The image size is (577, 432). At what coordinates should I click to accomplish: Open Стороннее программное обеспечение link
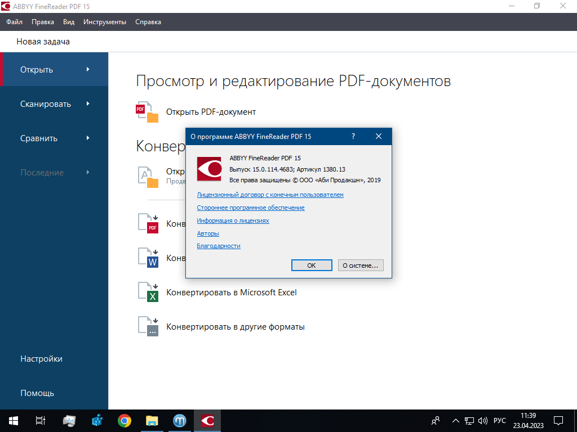pos(251,208)
